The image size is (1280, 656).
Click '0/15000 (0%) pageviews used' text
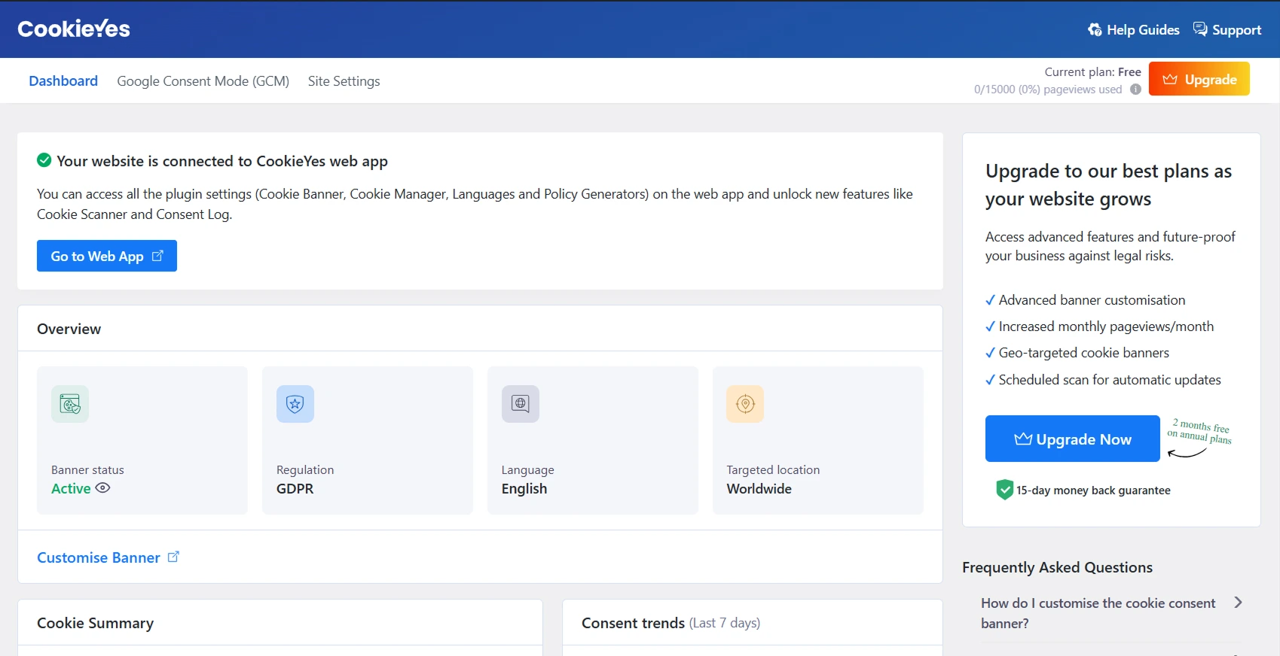tap(1048, 90)
